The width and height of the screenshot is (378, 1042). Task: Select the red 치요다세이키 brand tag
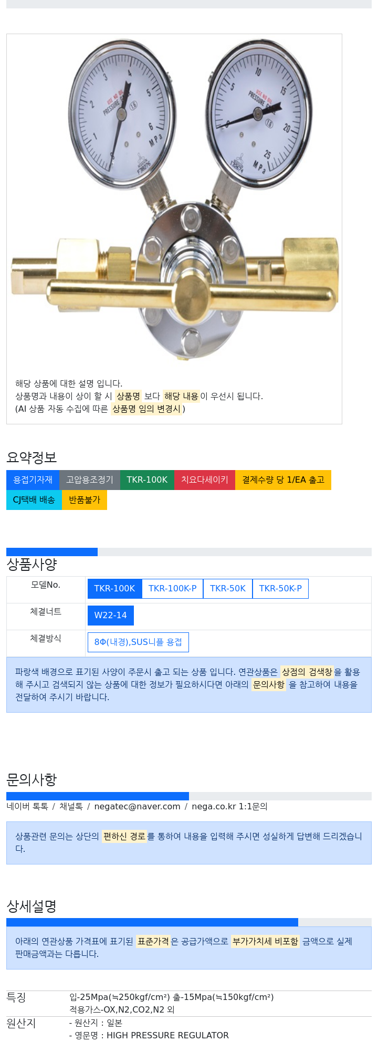pyautogui.click(x=205, y=480)
